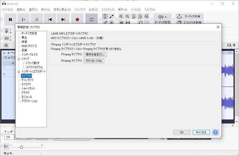Open the track's three-dot menu
The image size is (239, 156).
pos(229,53)
